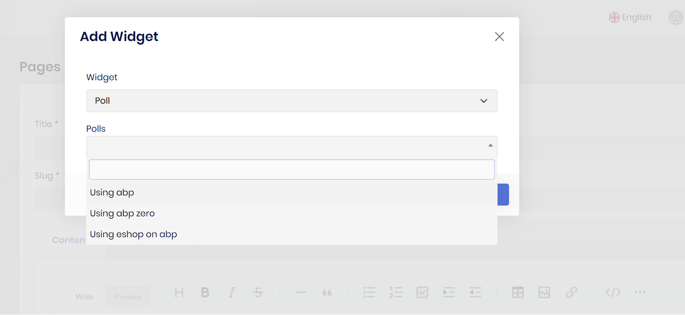Insert ordered numbered list icon
Screen dimensions: 685x315
[396, 292]
